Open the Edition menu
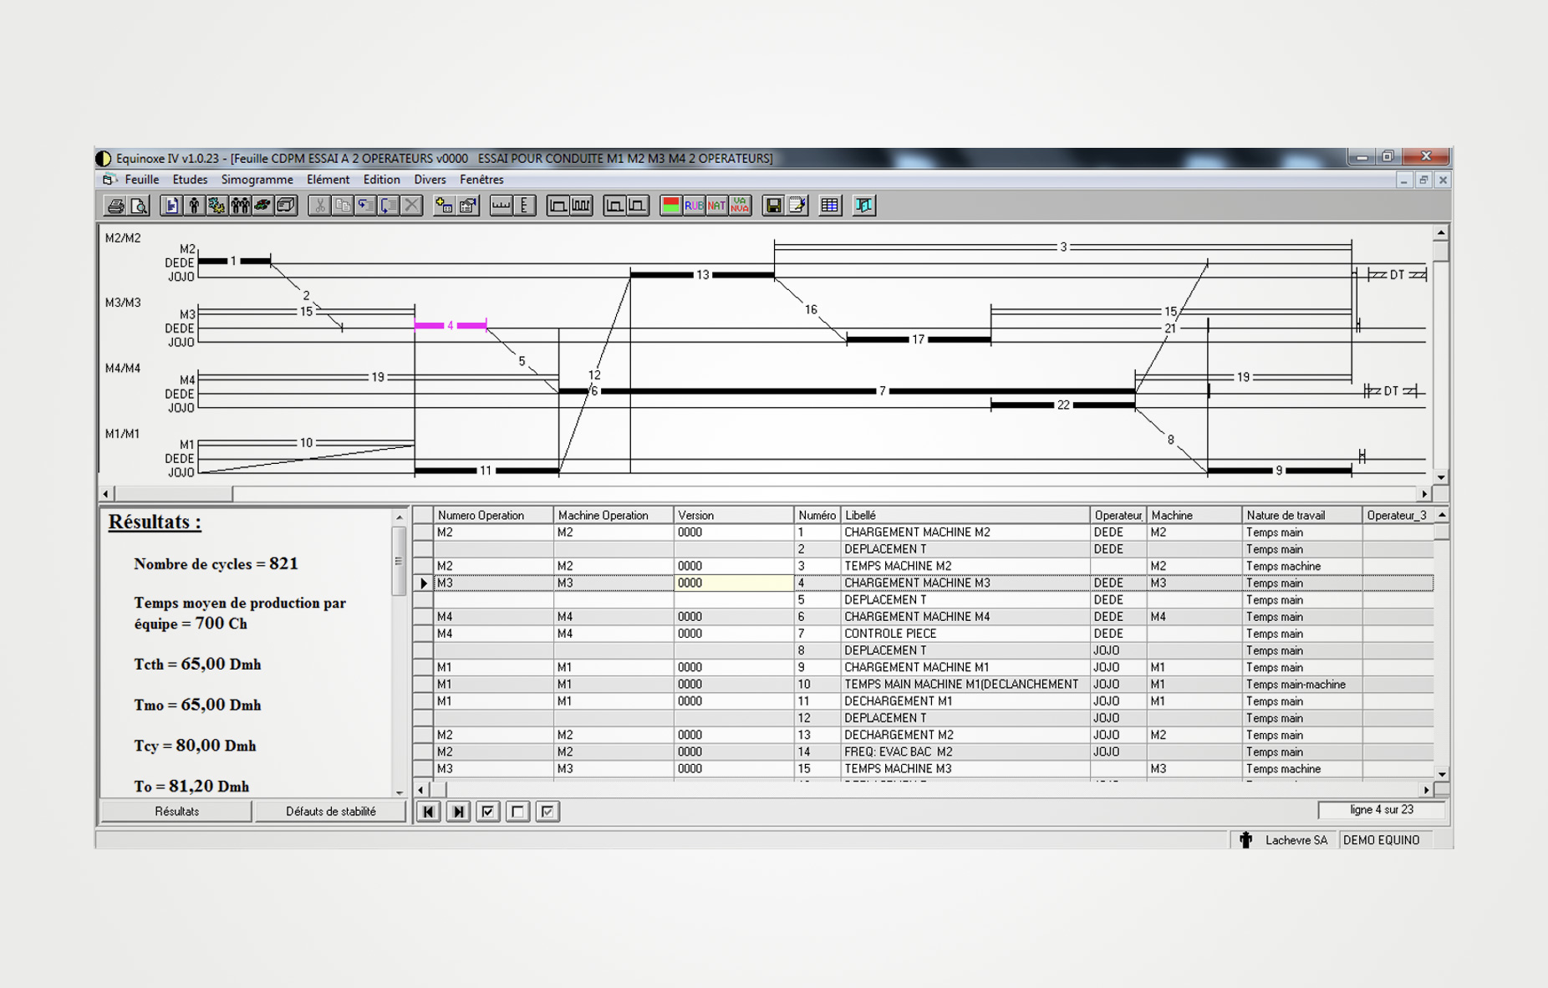This screenshot has height=988, width=1548. pyautogui.click(x=381, y=180)
